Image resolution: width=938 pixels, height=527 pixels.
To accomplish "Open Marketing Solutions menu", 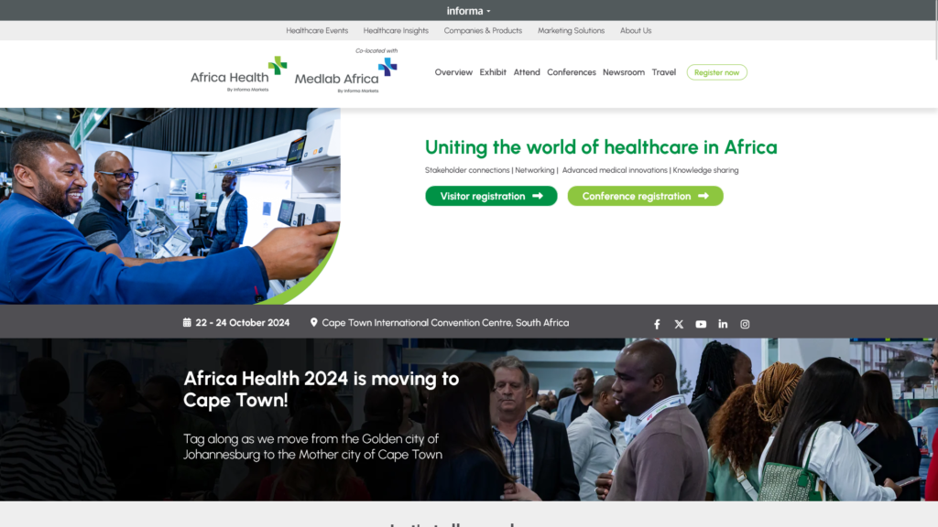I will [x=572, y=30].
